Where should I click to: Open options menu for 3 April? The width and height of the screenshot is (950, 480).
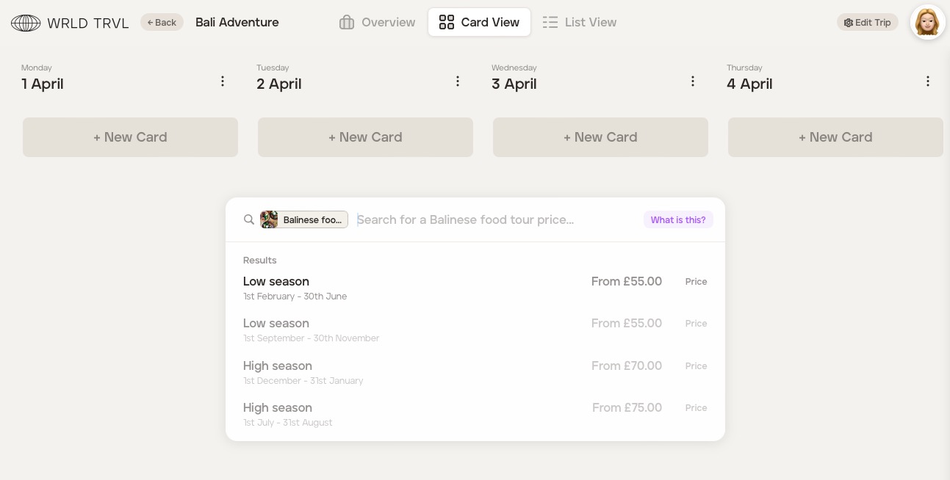pyautogui.click(x=693, y=81)
